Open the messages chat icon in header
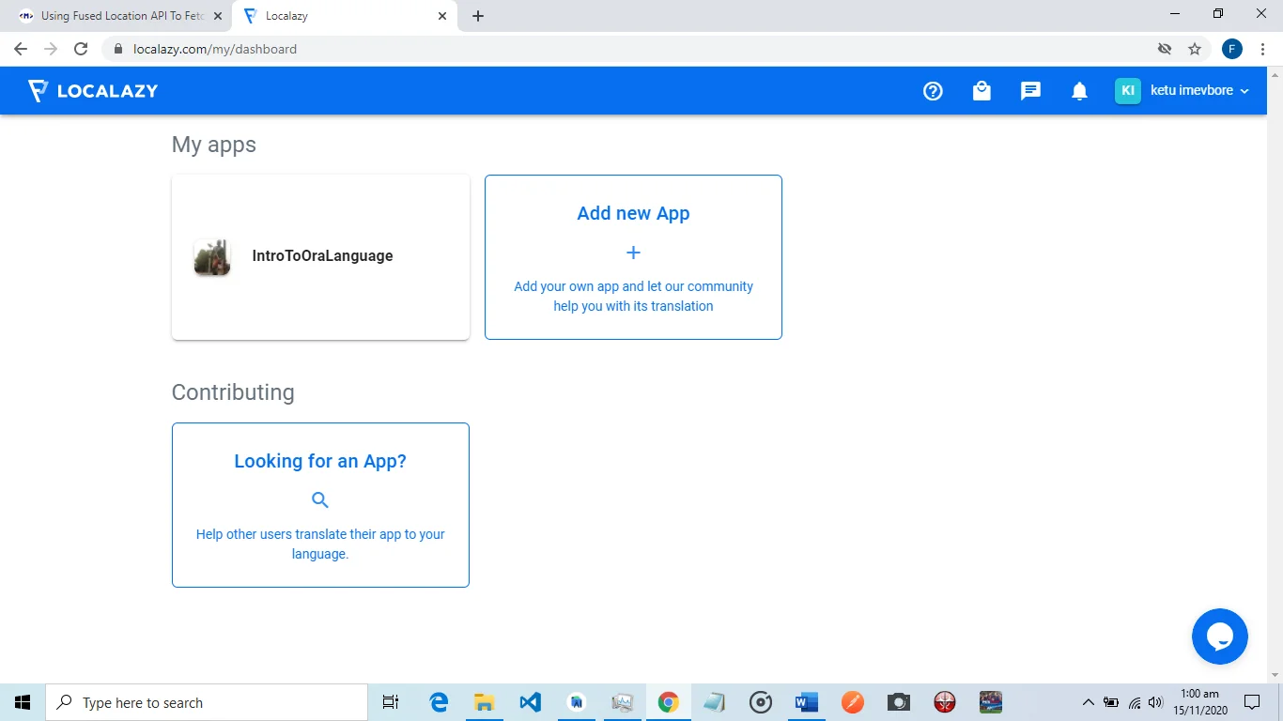Viewport: 1283px width, 721px height. (1030, 91)
